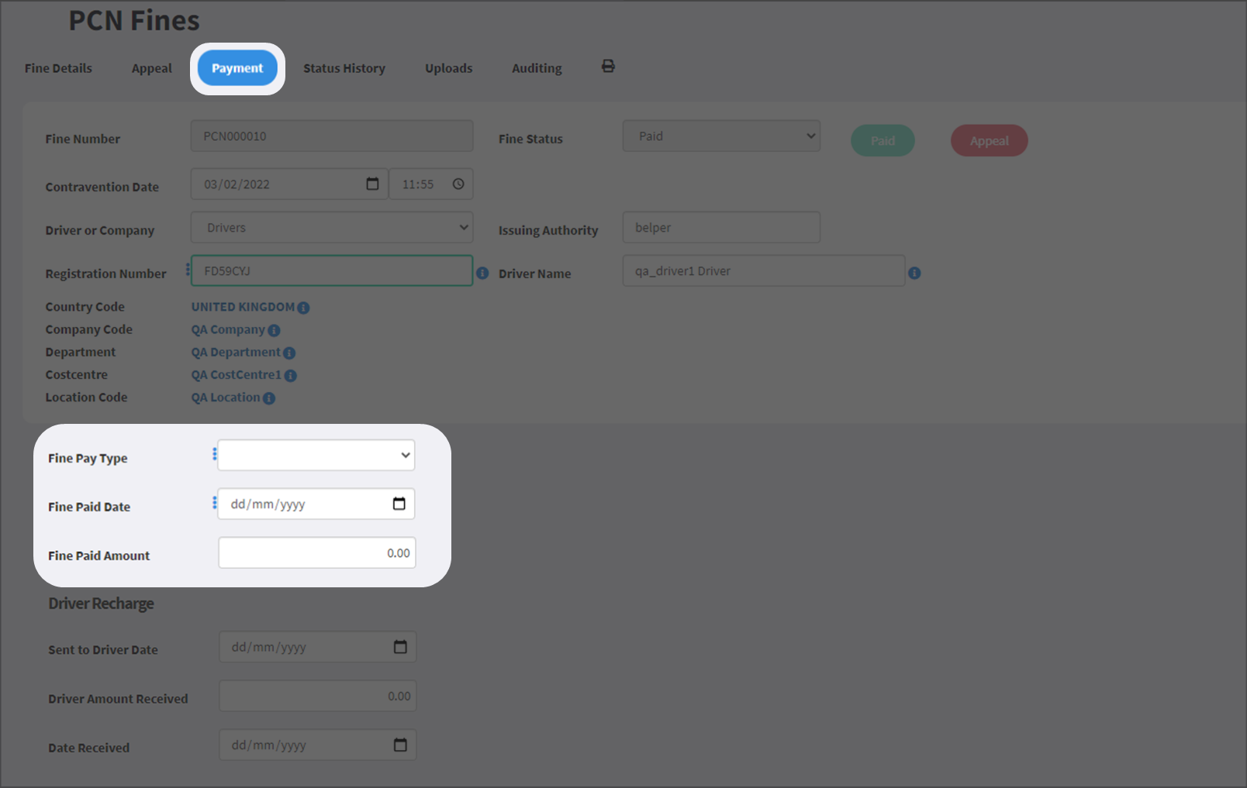1247x788 pixels.
Task: Open the Uploads tab
Action: tap(449, 68)
